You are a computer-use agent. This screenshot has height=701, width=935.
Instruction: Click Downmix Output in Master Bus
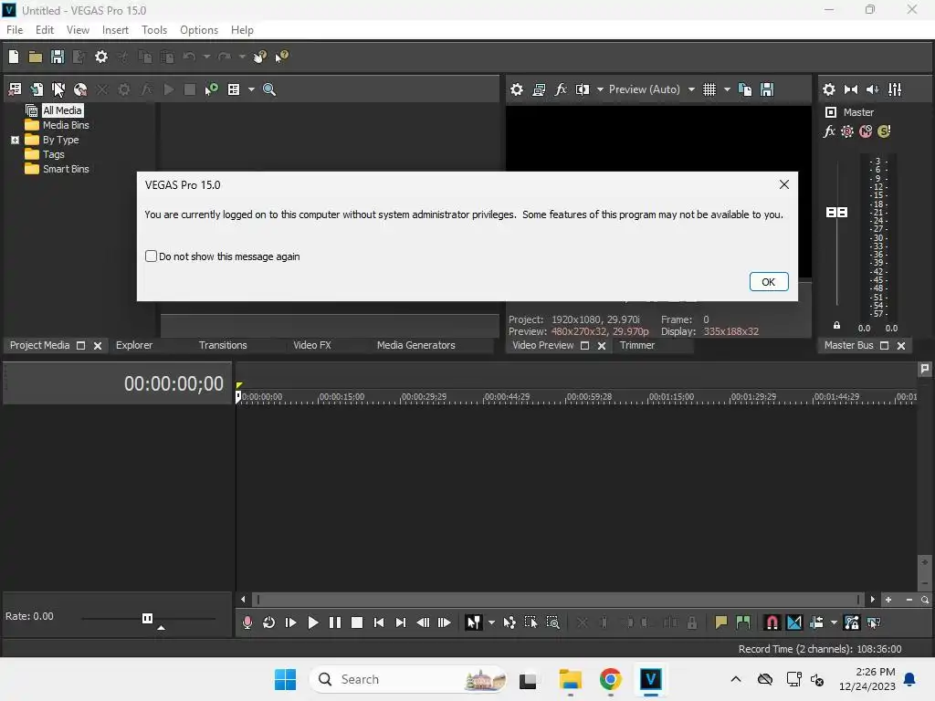[851, 89]
